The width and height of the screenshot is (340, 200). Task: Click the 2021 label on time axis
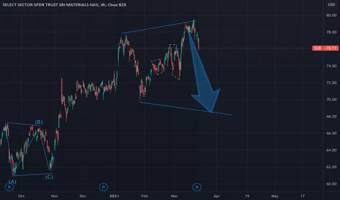[114, 196]
